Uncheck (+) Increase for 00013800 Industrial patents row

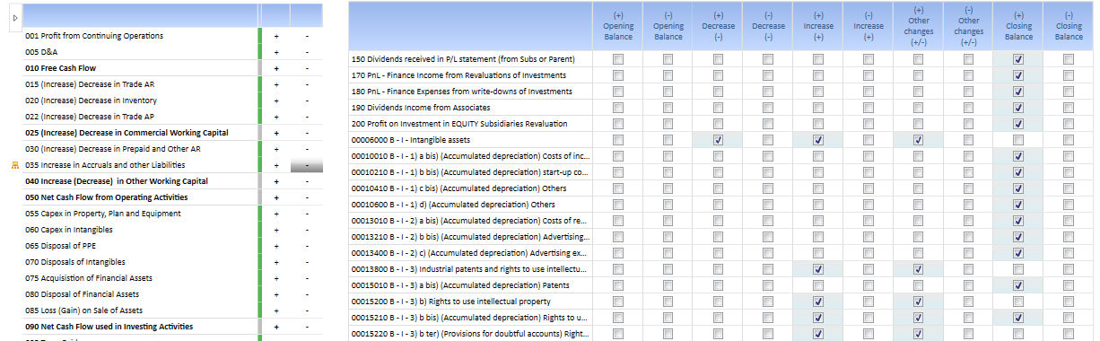tap(818, 269)
